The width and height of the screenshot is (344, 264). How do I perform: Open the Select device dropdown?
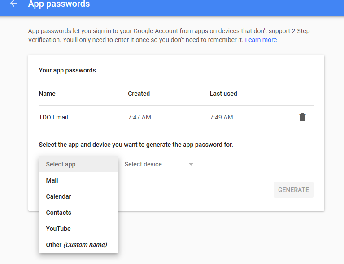(x=152, y=164)
